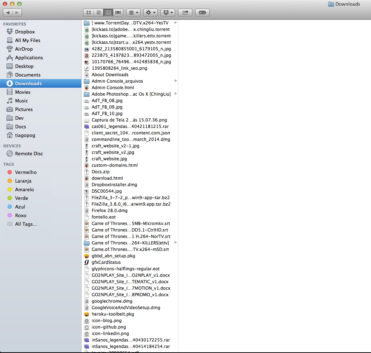371x353 pixels.
Task: Open the action gear menu
Action: point(150,12)
